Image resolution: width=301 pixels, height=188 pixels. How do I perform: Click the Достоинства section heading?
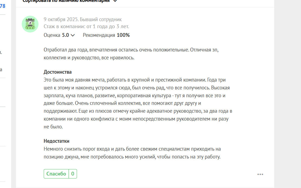[x=57, y=72]
